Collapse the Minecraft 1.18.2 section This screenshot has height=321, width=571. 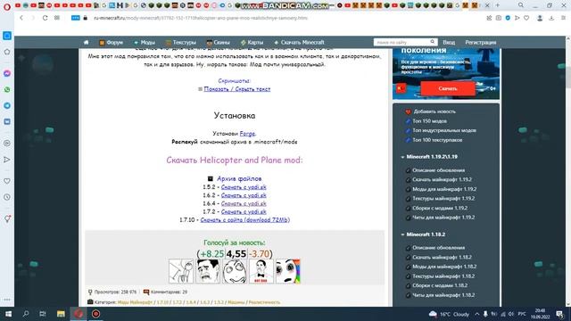[x=402, y=235]
